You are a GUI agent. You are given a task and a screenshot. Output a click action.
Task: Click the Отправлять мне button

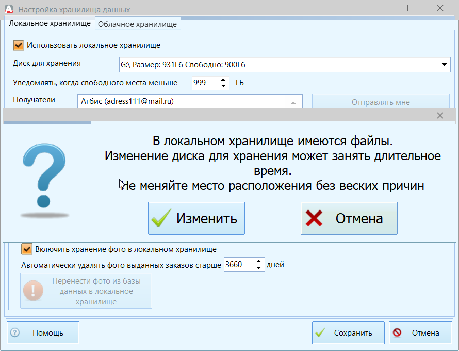pos(381,102)
